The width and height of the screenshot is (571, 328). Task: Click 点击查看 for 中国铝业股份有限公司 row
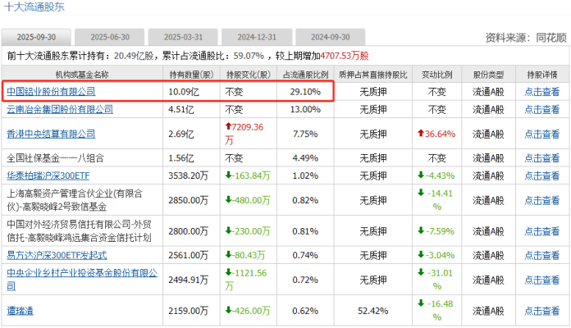(541, 92)
